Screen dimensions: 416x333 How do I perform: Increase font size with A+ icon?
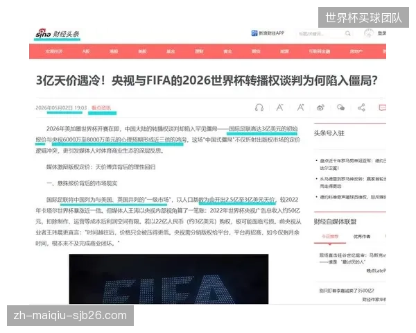click(x=300, y=108)
